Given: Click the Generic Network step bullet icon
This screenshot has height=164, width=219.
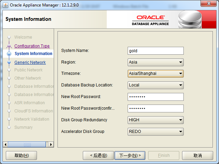Looking at the screenshot, I should tap(9, 62).
